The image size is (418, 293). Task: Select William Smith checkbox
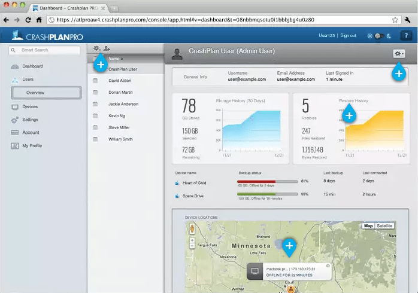(x=95, y=139)
